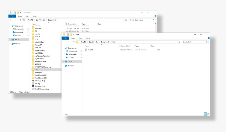Select Downloads in Documents window sidebar
226x132 pixels.
[19, 32]
